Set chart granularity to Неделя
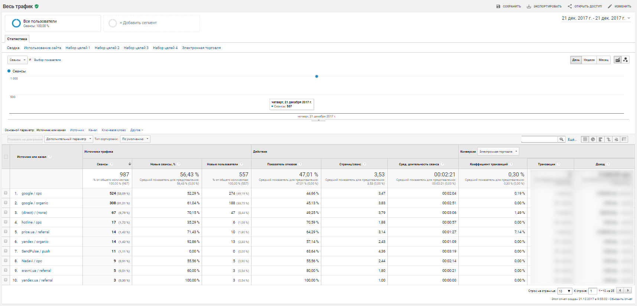 pos(589,60)
